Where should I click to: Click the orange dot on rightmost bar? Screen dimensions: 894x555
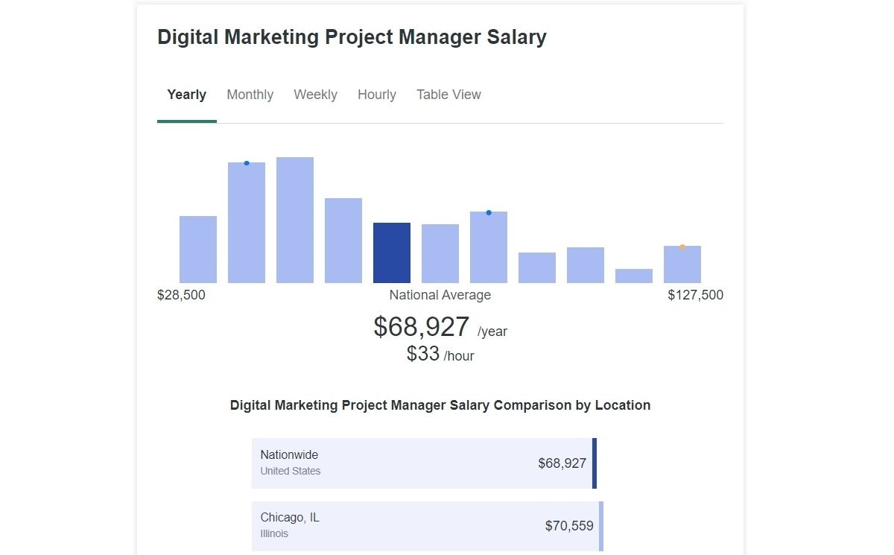[x=682, y=247]
